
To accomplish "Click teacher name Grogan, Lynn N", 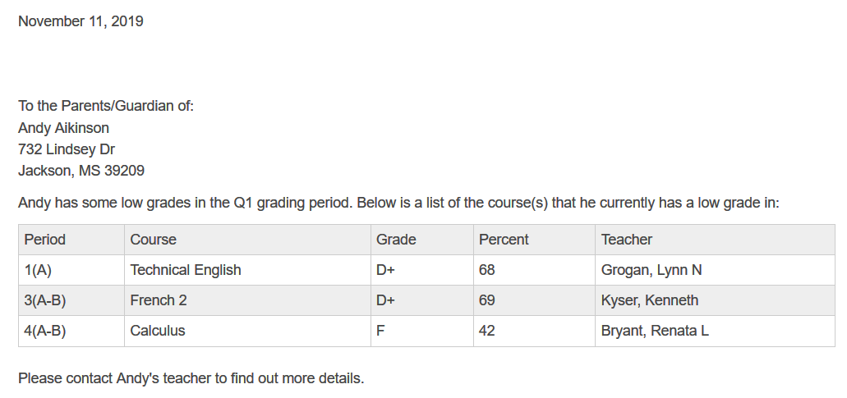I will point(651,270).
